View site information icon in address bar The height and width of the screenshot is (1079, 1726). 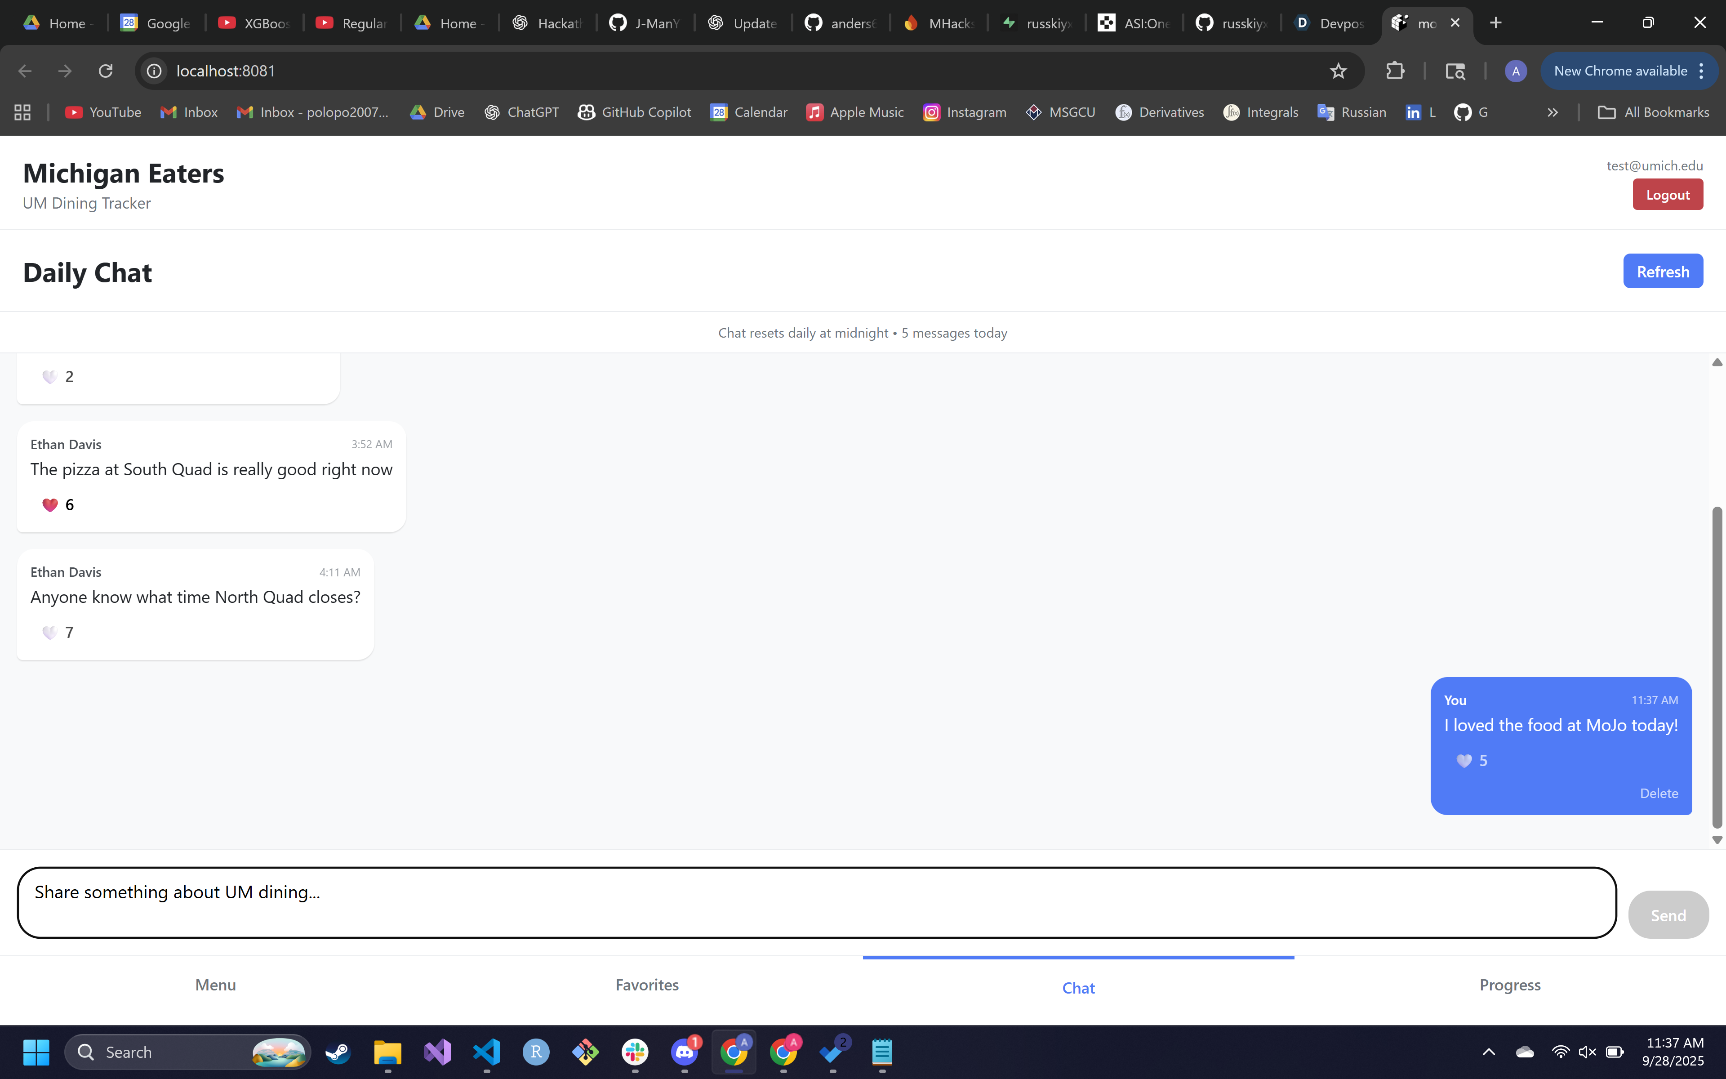point(154,71)
